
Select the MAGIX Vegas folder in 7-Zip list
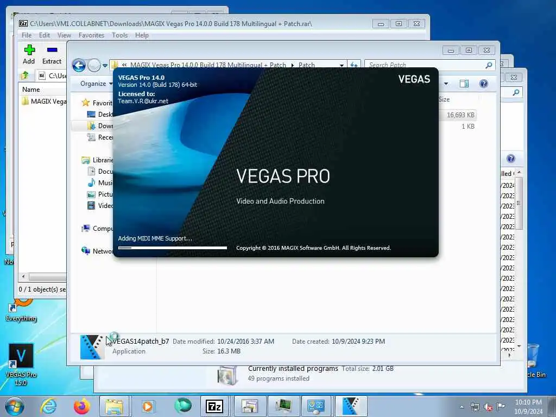(44, 102)
